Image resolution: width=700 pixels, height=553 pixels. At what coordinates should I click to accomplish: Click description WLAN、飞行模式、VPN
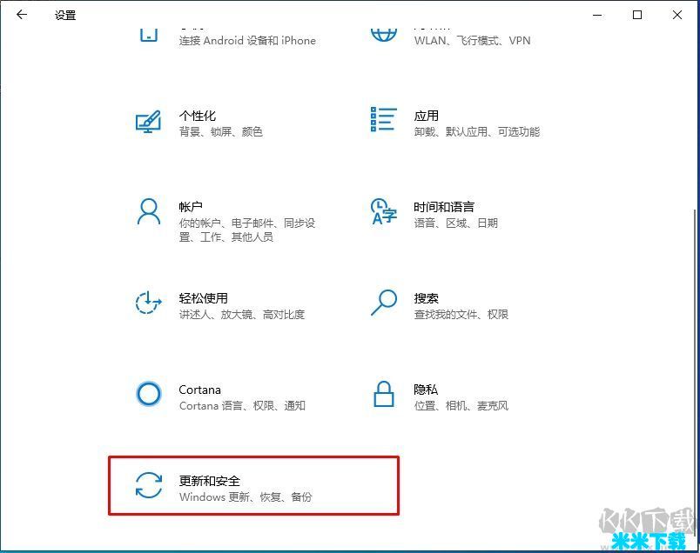tap(472, 41)
